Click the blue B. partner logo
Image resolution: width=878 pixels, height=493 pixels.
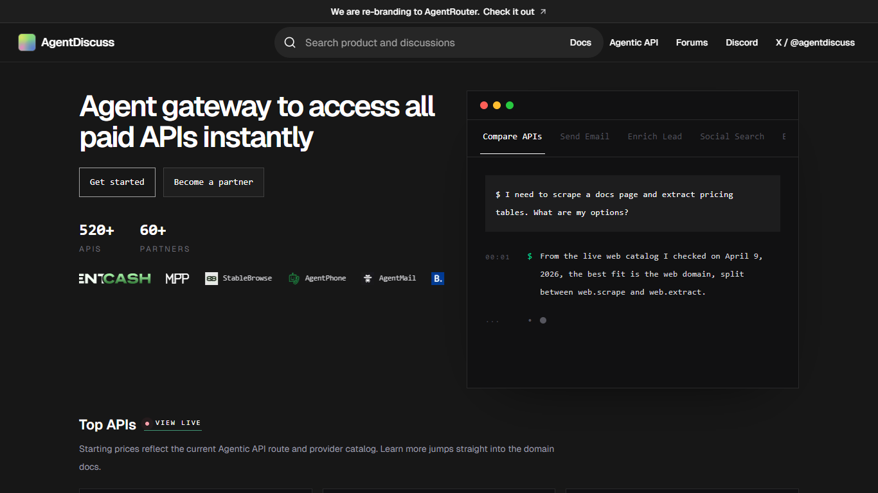tap(438, 279)
